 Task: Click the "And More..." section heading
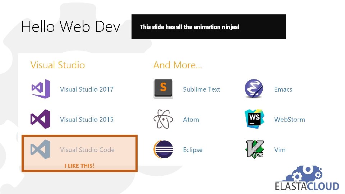(x=178, y=65)
